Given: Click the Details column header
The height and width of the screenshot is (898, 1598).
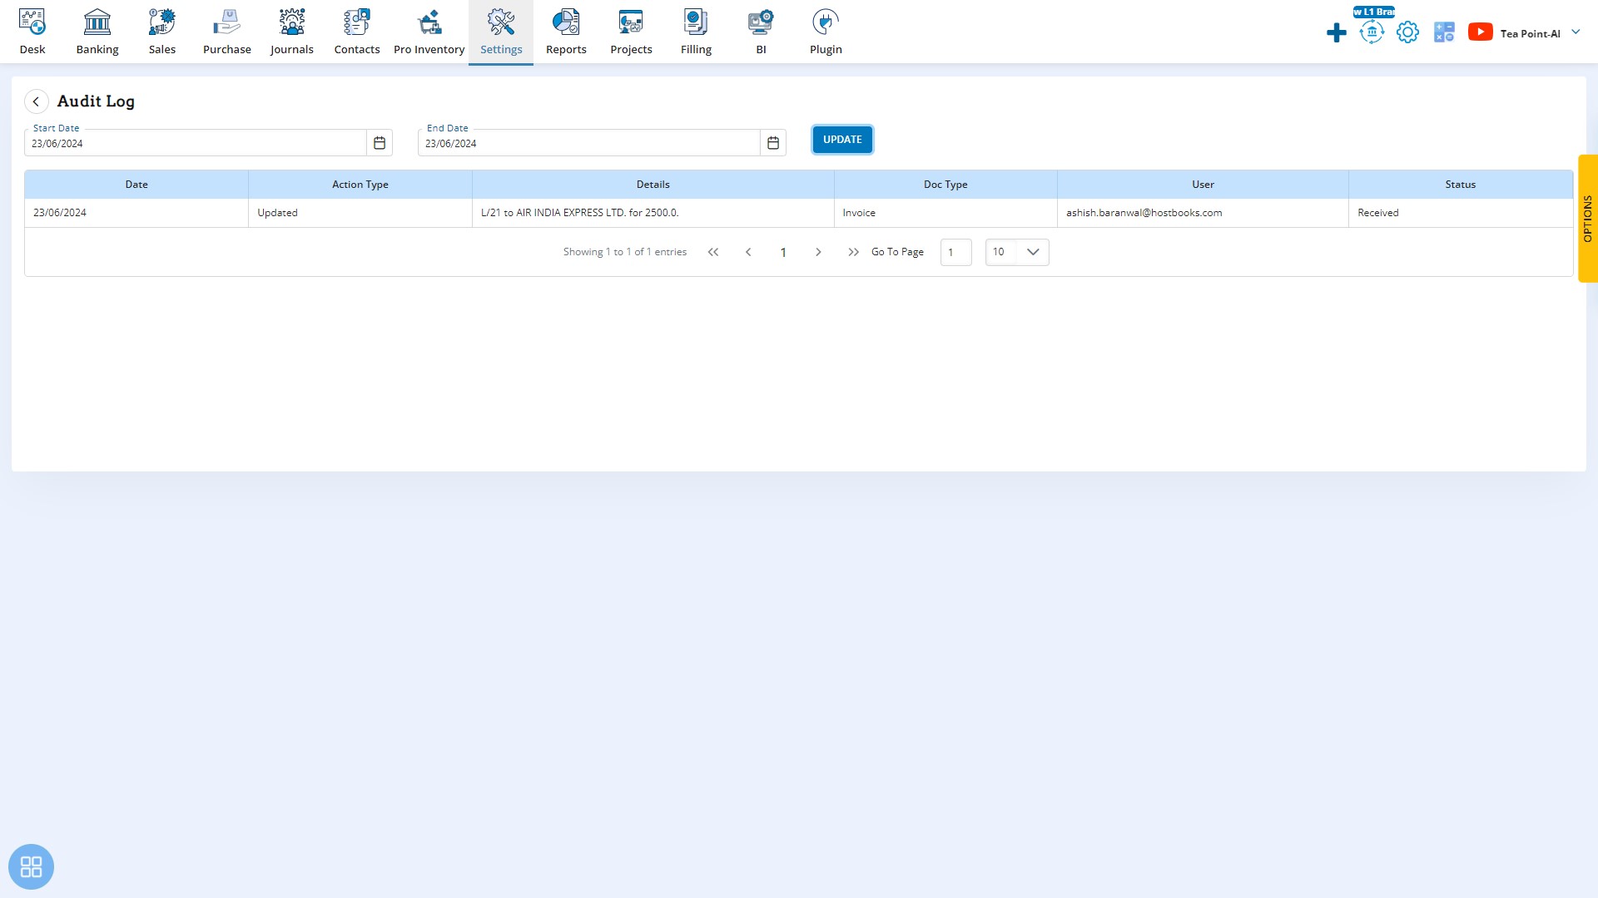Looking at the screenshot, I should [653, 185].
